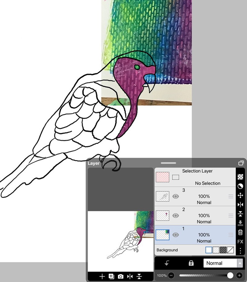This screenshot has height=282, width=247.
Task: Hide layer 1 using the eye icon
Action: pos(176,235)
